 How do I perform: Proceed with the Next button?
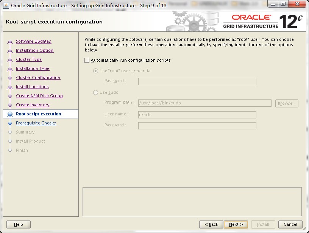pyautogui.click(x=236, y=224)
